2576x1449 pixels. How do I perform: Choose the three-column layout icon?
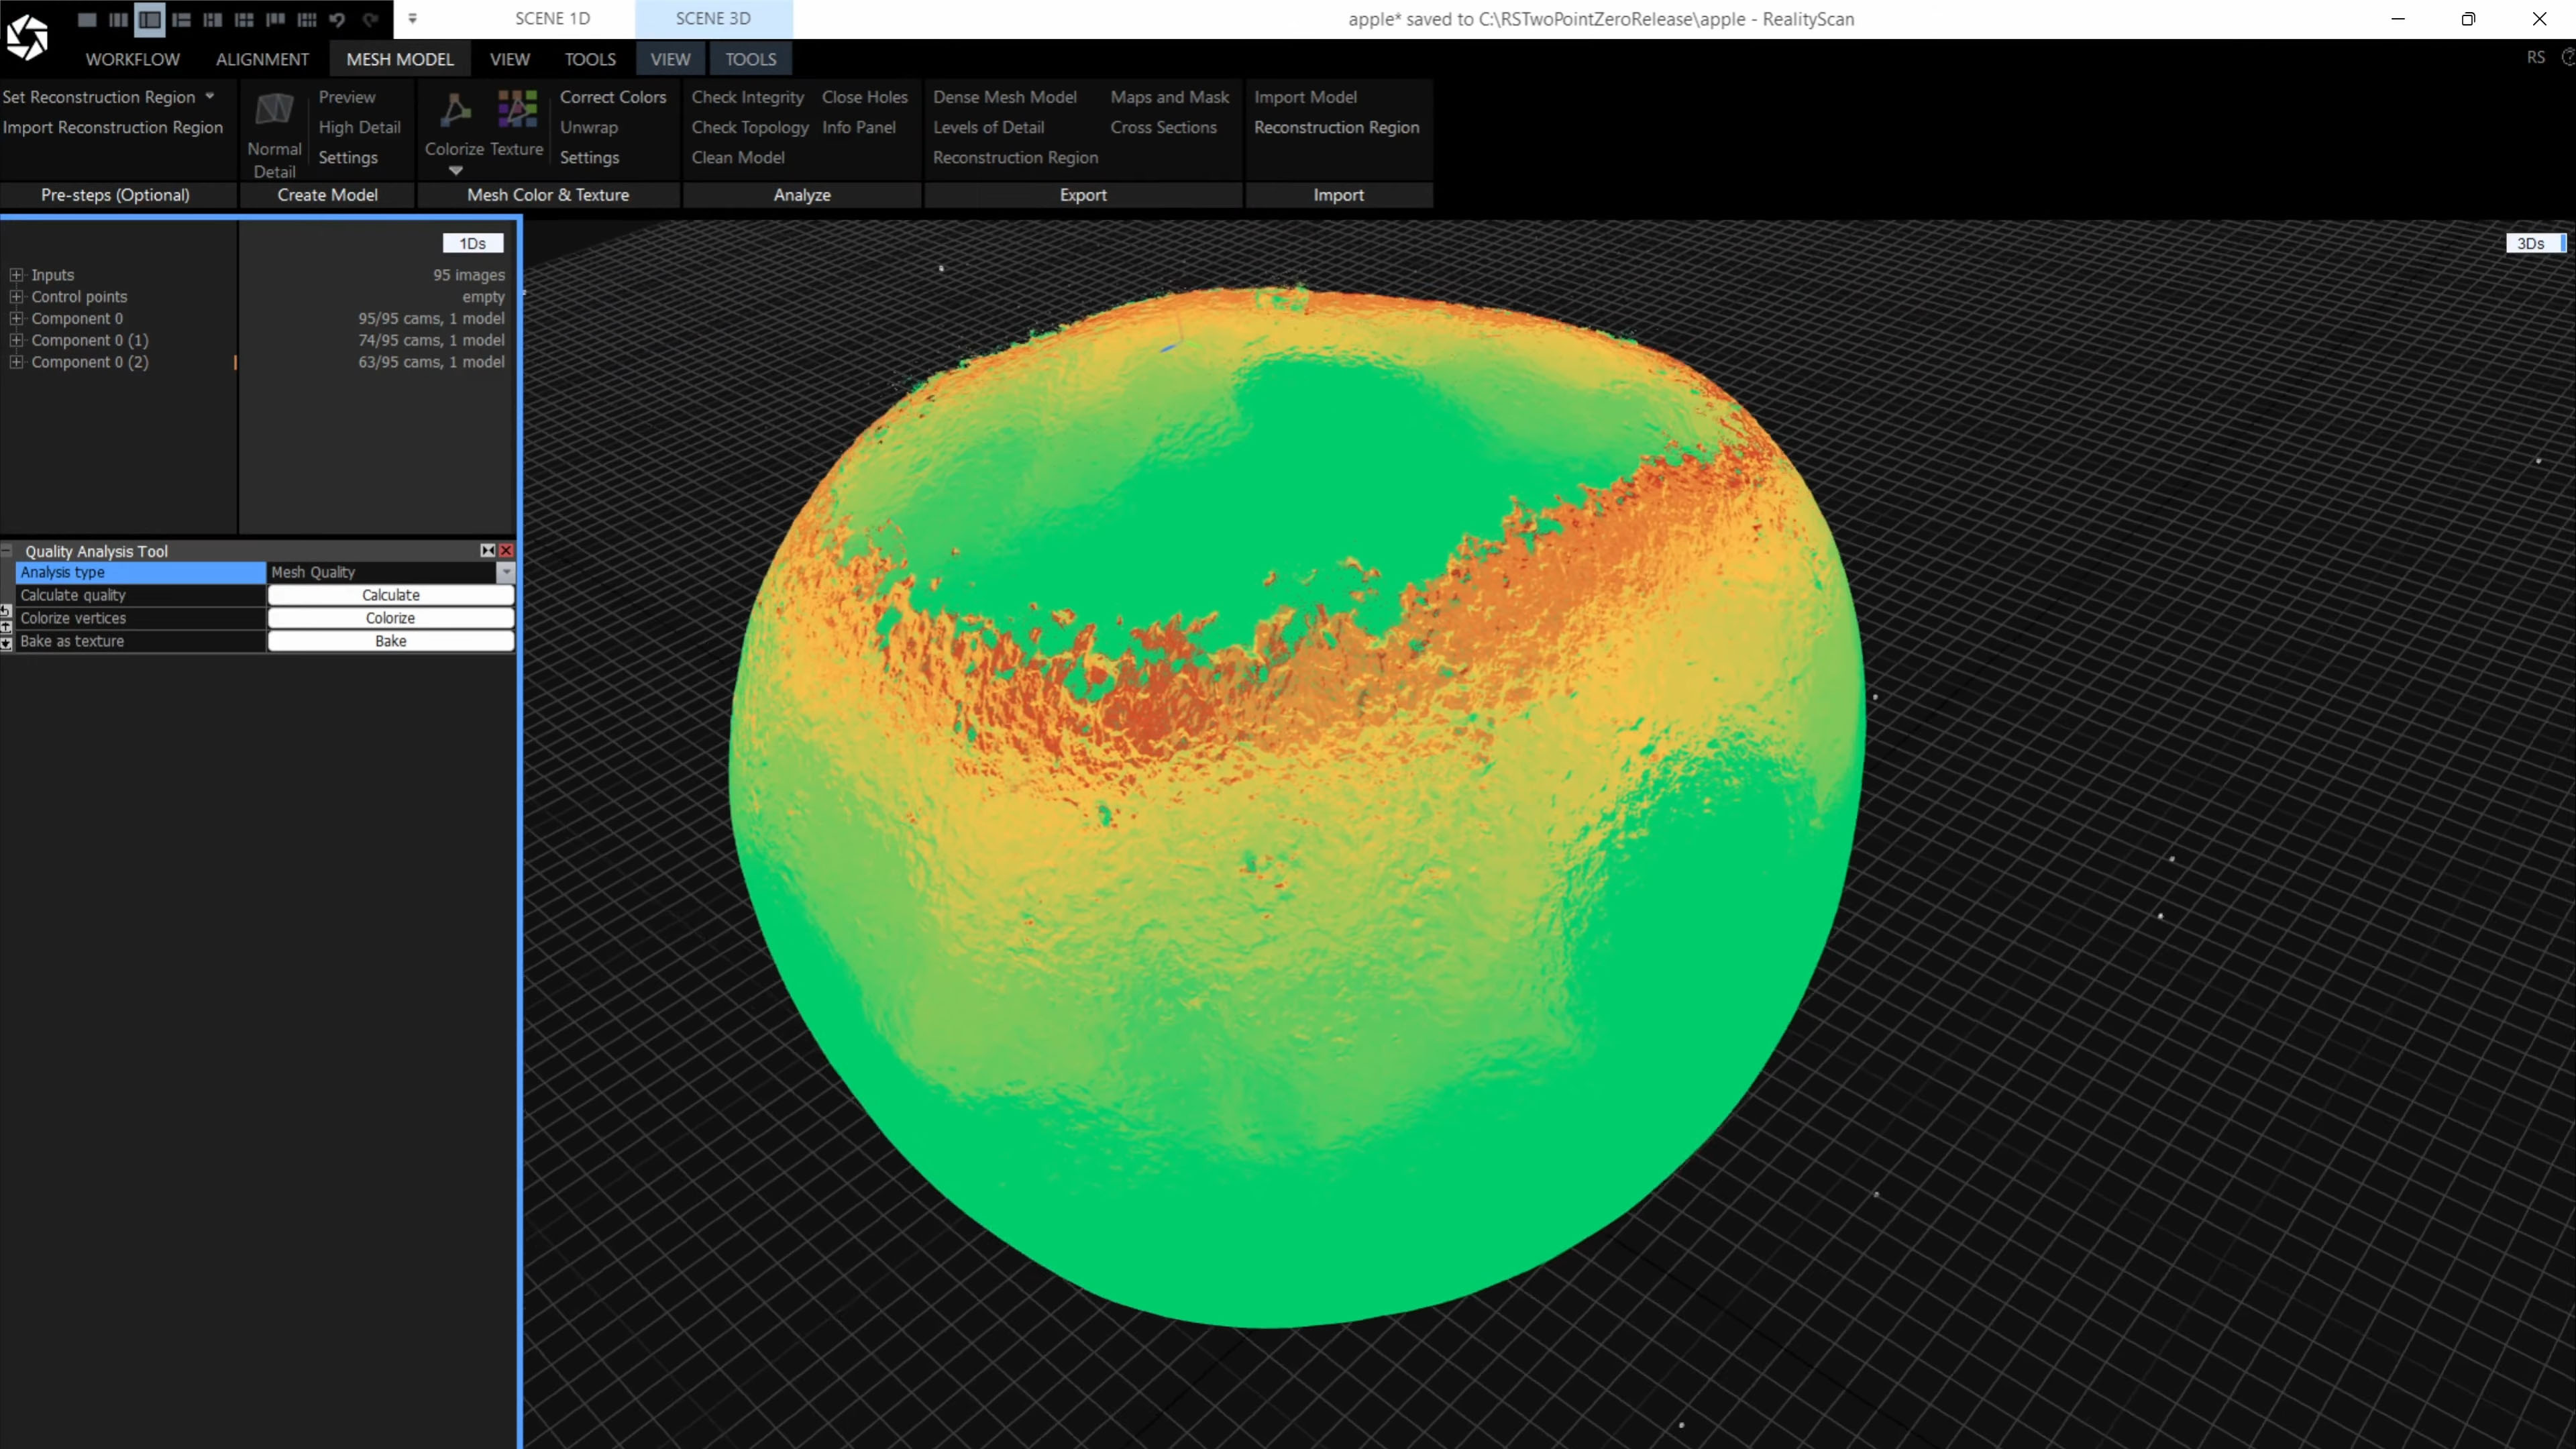click(118, 19)
